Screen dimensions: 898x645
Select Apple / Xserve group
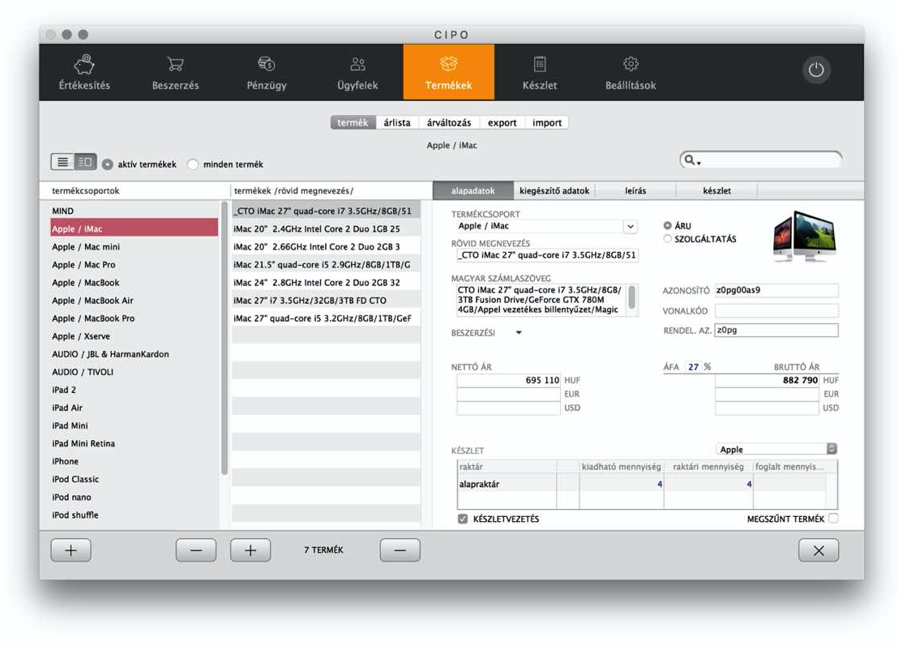coord(134,336)
